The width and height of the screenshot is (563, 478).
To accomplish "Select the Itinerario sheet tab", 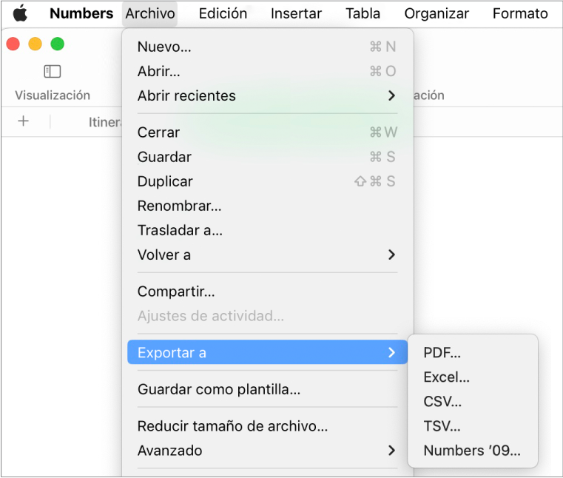I will click(105, 122).
